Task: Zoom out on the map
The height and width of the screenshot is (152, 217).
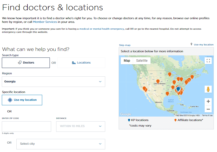Action: click(x=208, y=109)
